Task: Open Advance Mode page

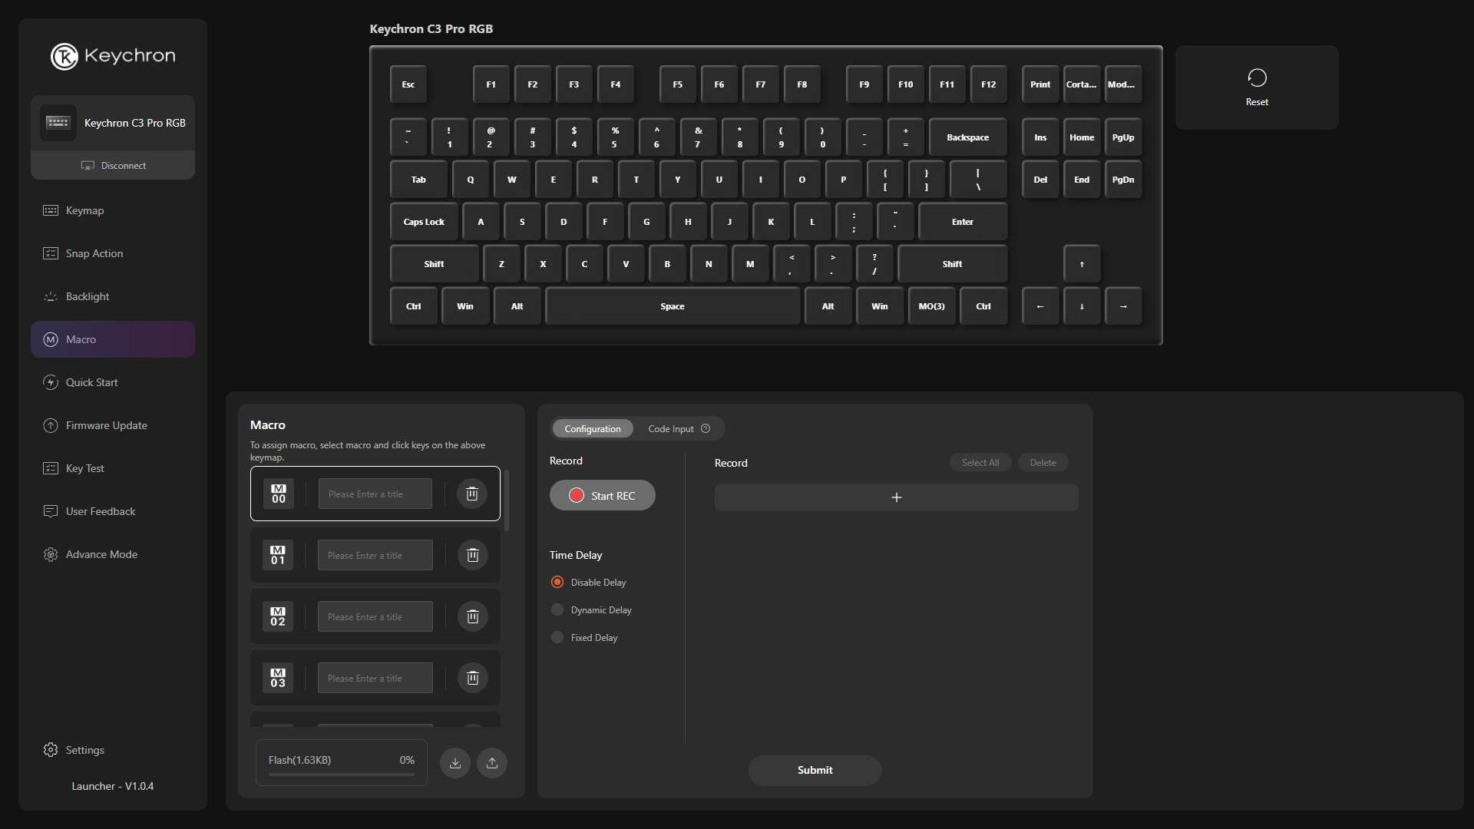Action: tap(113, 554)
